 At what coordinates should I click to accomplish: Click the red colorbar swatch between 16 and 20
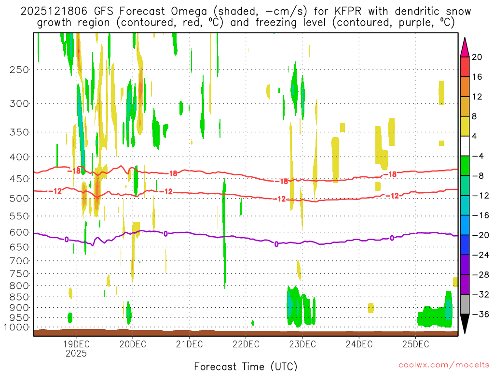[465, 67]
